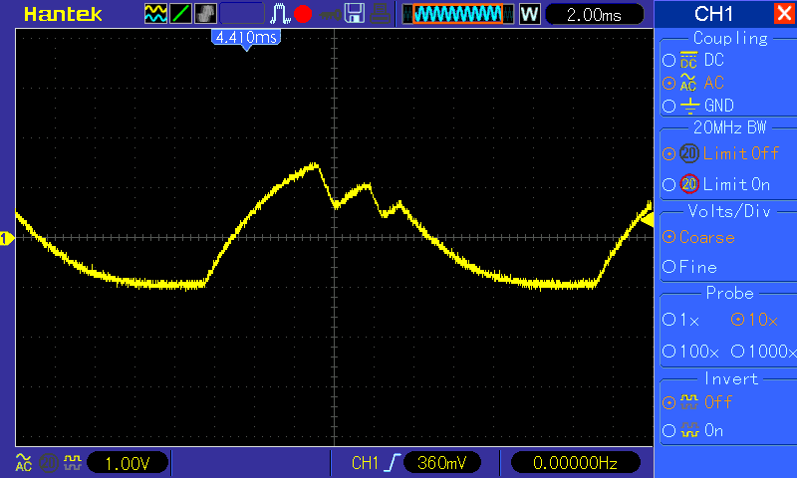
Task: Click the green diagonal line icon
Action: click(180, 14)
